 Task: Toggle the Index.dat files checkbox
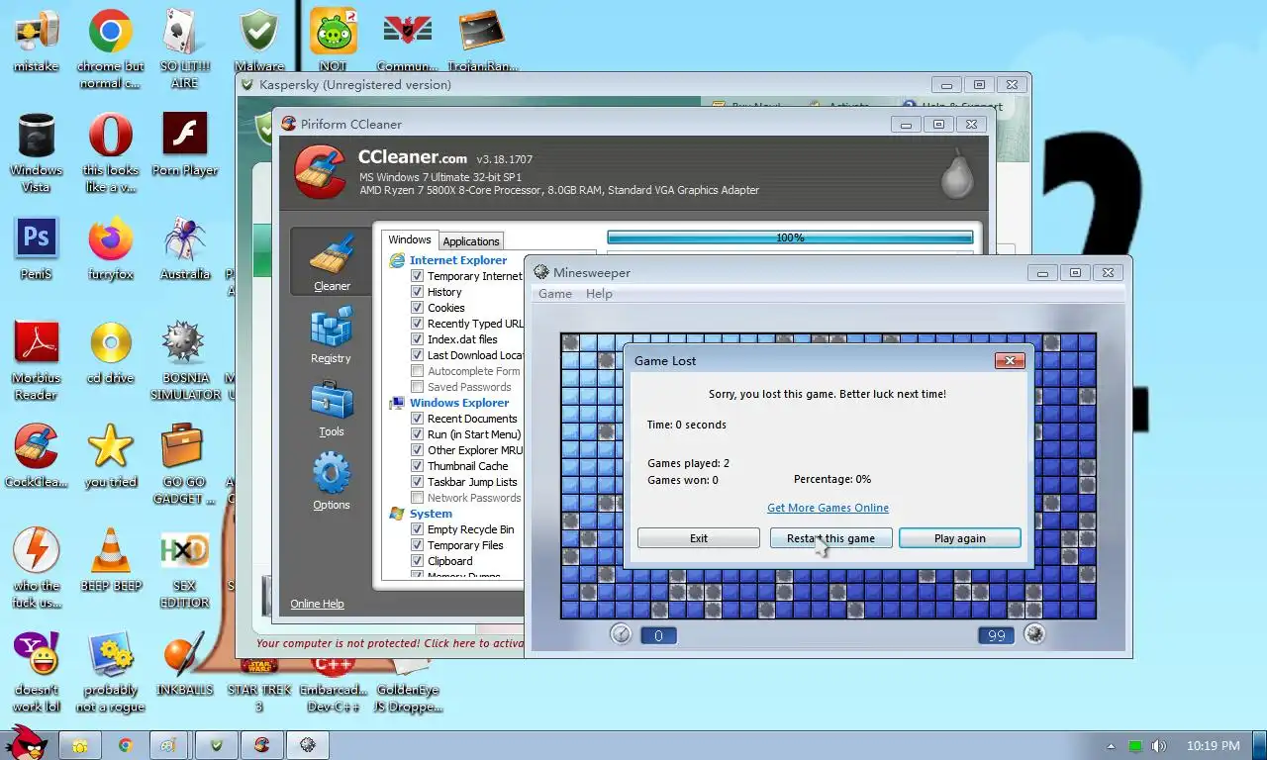(418, 339)
